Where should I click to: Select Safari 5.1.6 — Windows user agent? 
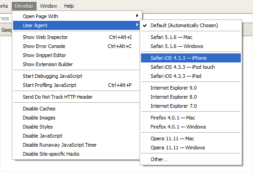(x=191, y=46)
